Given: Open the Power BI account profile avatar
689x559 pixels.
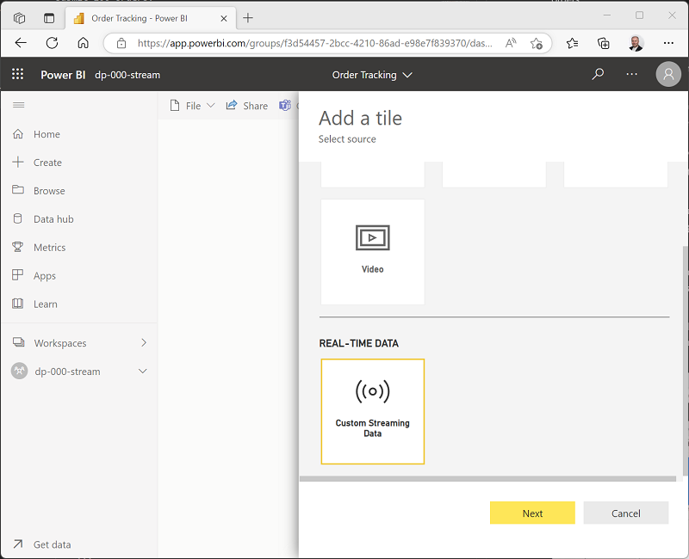Looking at the screenshot, I should click(x=668, y=74).
